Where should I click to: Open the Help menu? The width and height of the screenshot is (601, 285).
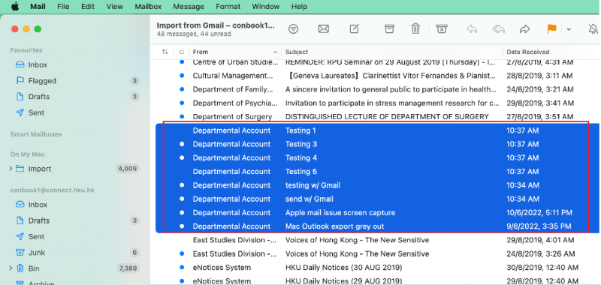pos(299,7)
